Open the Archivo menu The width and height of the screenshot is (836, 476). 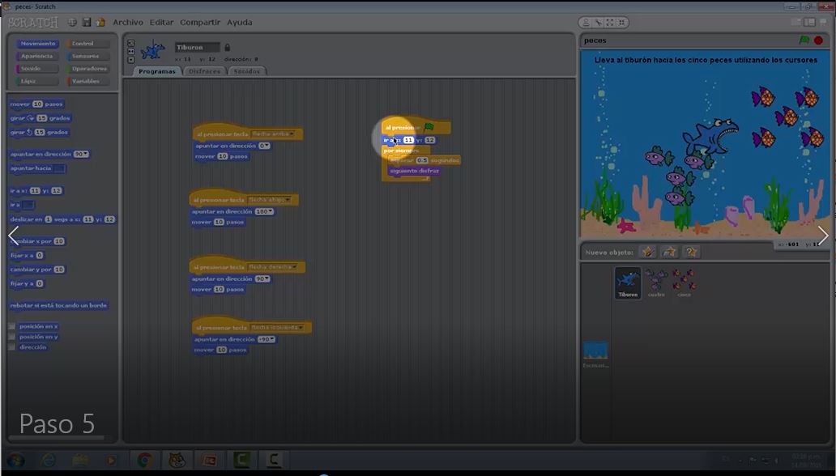[128, 23]
